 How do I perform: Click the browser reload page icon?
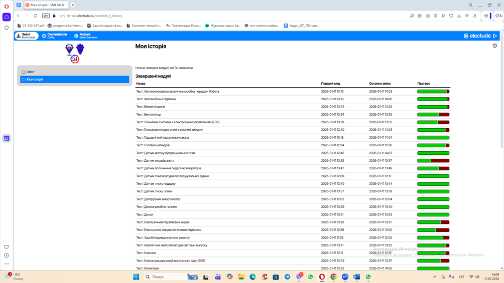(x=35, y=16)
